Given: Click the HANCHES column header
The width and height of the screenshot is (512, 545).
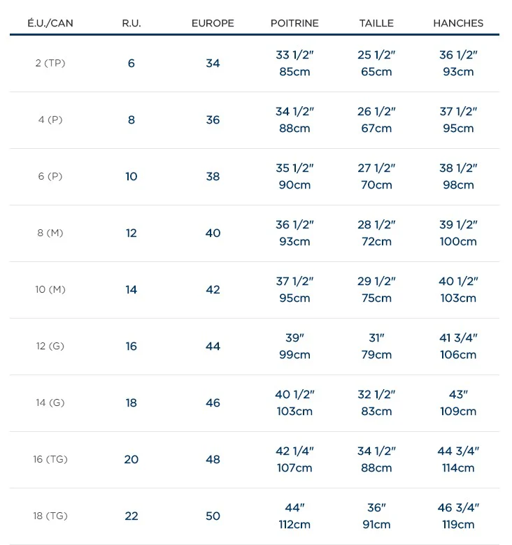Looking at the screenshot, I should (x=458, y=23).
